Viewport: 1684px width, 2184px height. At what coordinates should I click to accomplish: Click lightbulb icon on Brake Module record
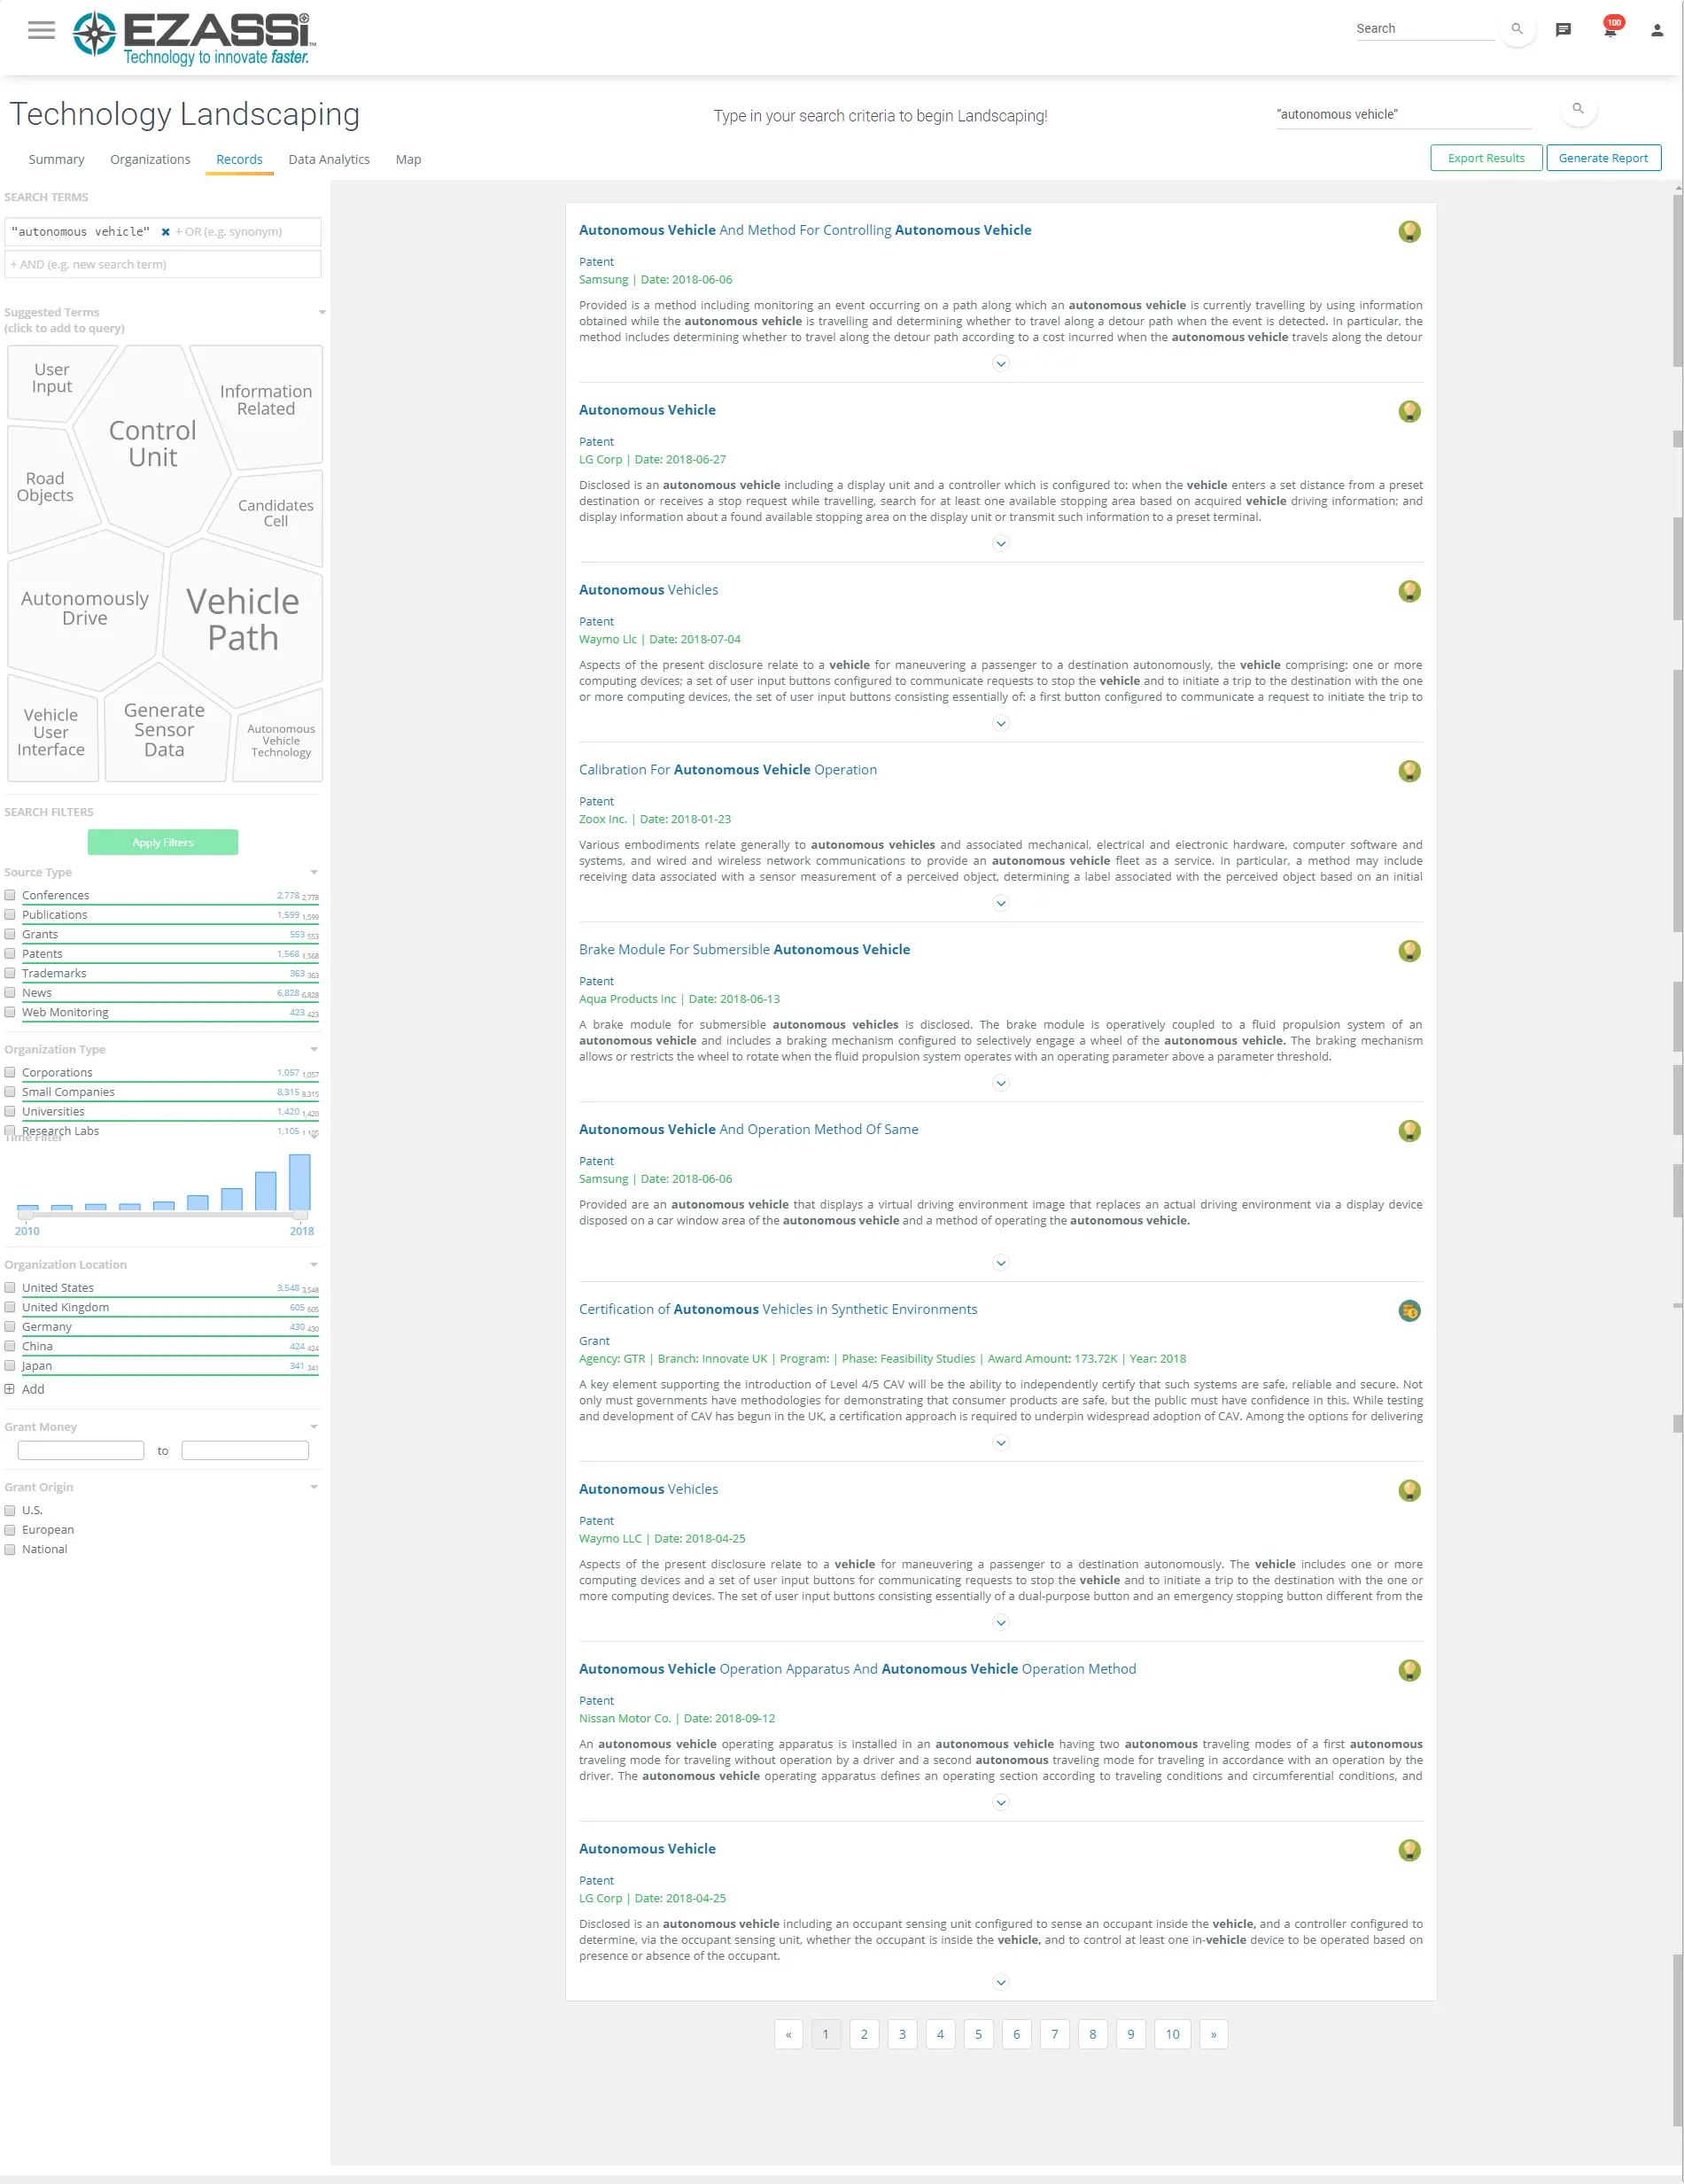tap(1409, 952)
